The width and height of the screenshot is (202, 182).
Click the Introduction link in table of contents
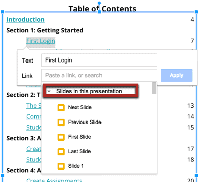(25, 20)
